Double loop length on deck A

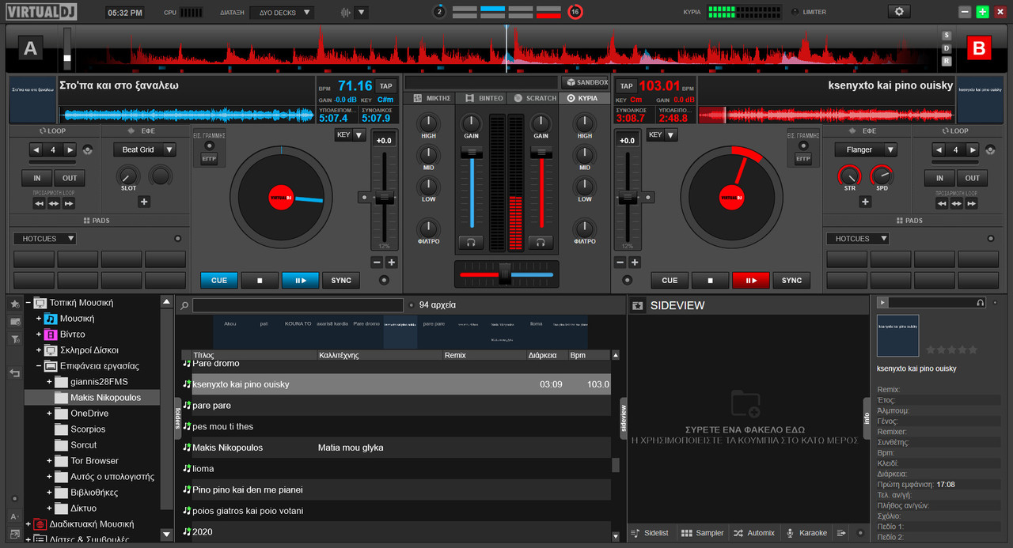70,149
